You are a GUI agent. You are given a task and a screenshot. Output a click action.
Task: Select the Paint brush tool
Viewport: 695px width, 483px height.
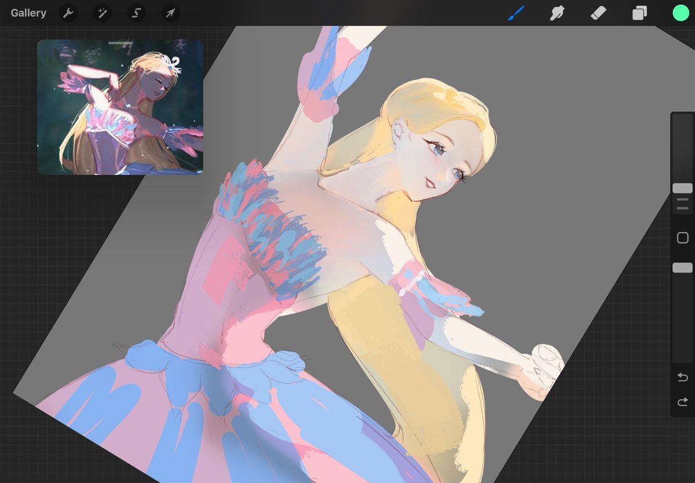515,13
